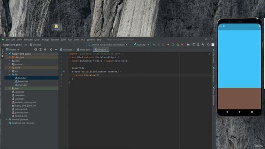Viewport: 265px width, 149px height.
Task: Click the search magnifier in the toolbar
Action: (x=209, y=45)
